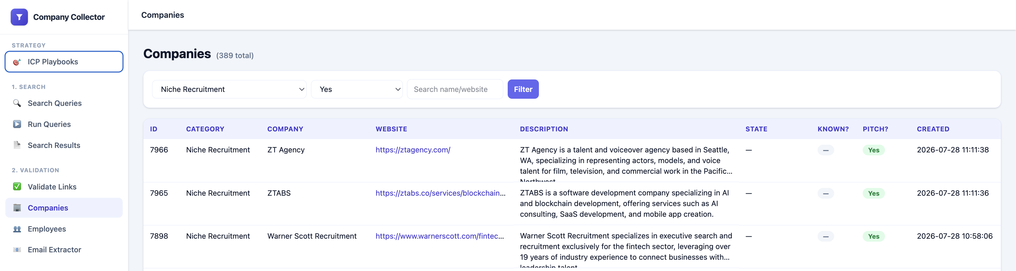This screenshot has height=271, width=1016.
Task: Click the Known dash badge in ZTABS row
Action: pyautogui.click(x=826, y=193)
